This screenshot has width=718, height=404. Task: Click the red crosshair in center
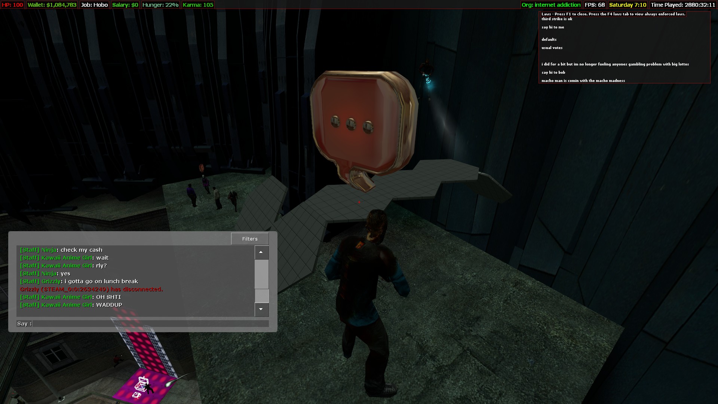[359, 202]
